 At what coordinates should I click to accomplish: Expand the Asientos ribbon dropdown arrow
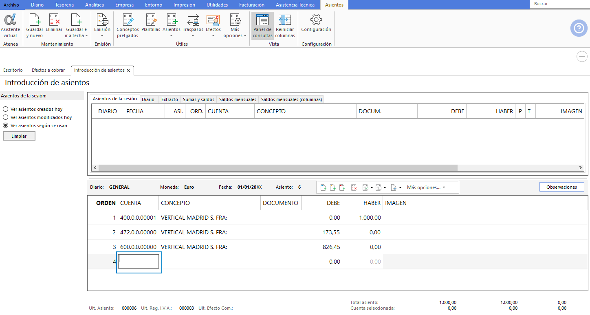coord(172,36)
